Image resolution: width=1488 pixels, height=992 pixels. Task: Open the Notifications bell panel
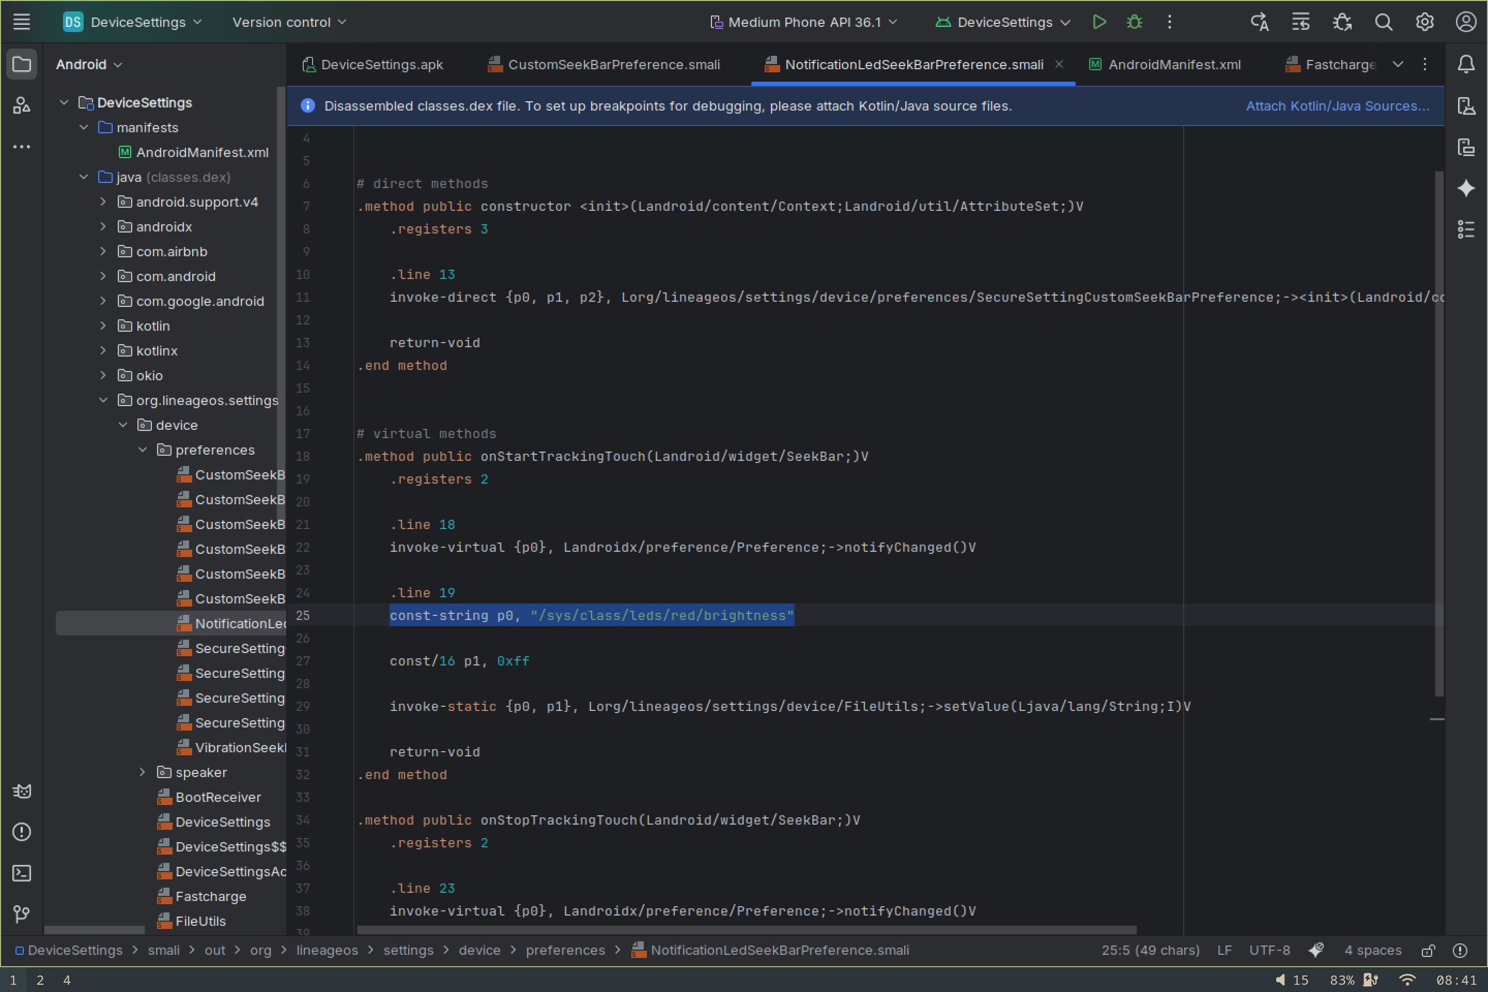pos(1465,64)
